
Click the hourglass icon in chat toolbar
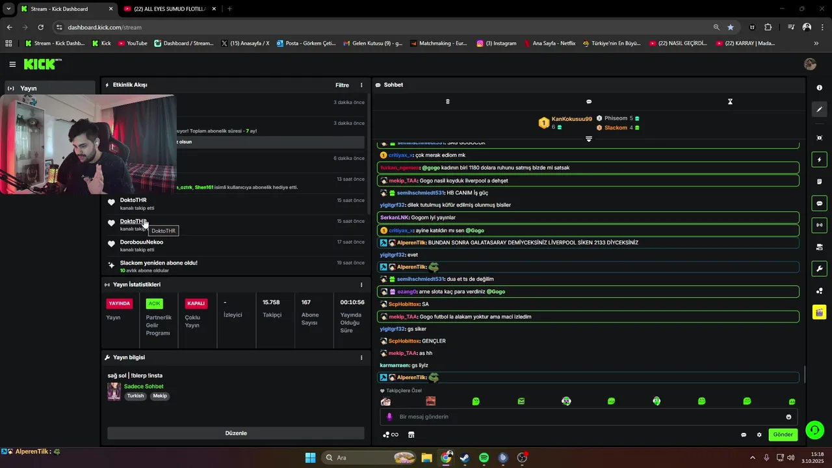click(730, 101)
